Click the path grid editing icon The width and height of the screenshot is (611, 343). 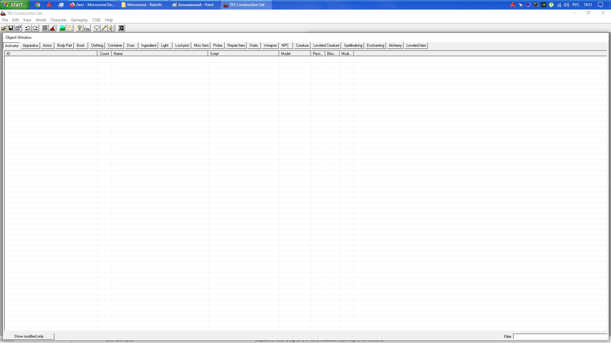(70, 28)
